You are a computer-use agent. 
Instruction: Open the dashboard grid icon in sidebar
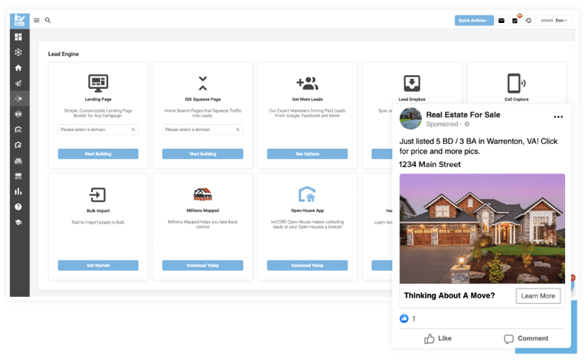tap(18, 37)
